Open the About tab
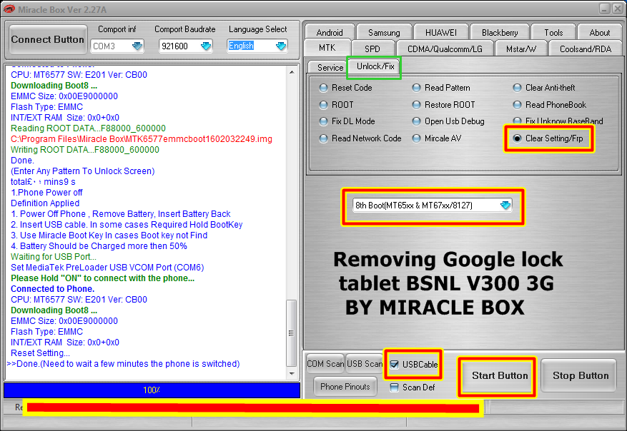The height and width of the screenshot is (431, 627). [x=599, y=32]
